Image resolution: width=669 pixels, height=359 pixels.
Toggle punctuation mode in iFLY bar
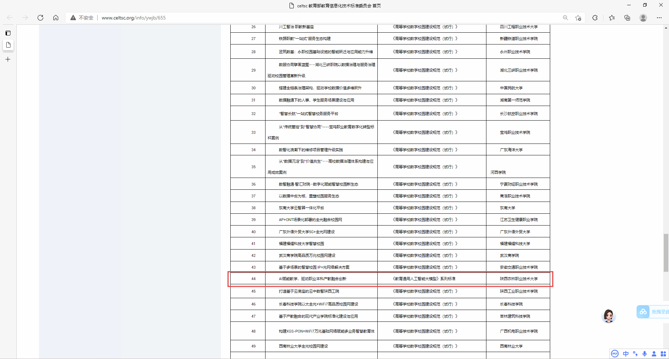[x=635, y=354]
